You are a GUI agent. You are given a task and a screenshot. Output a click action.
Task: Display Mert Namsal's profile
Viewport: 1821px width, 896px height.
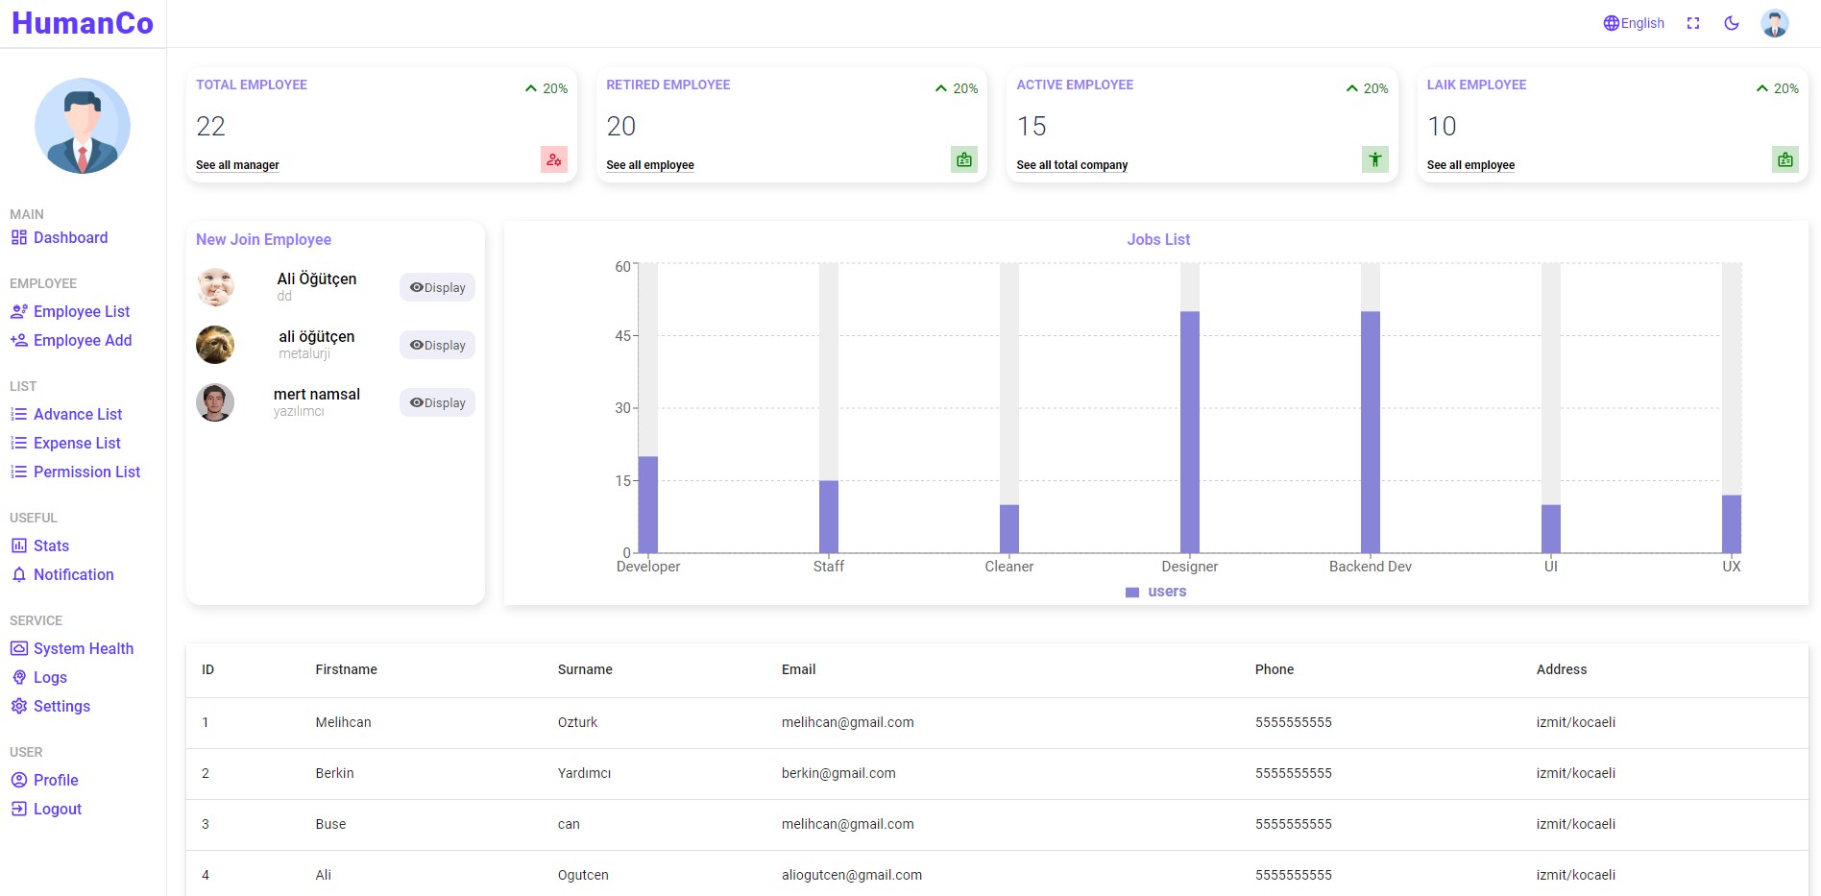(437, 402)
